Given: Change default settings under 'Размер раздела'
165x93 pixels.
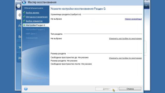Looking at the screenshot, I should coord(125,58).
